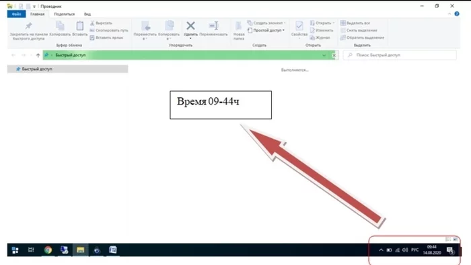Screen dimensions: 471x265
Task: Open the blue Help question mark icon
Action: coord(457,14)
